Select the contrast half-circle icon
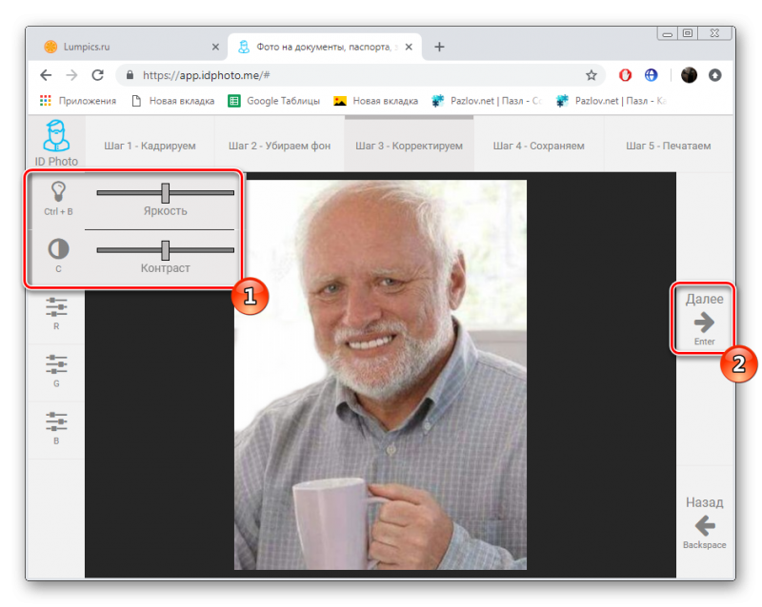 click(58, 249)
